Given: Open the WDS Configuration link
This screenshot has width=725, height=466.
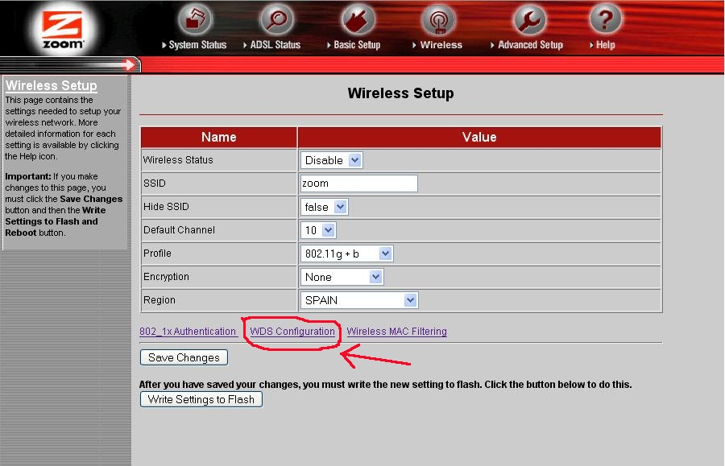Looking at the screenshot, I should click(292, 332).
